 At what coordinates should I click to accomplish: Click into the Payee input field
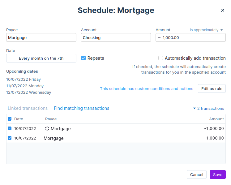(41, 37)
